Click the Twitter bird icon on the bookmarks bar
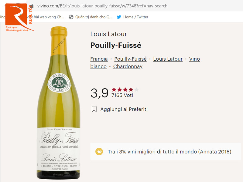This screenshot has width=243, height=182. pyautogui.click(x=118, y=17)
